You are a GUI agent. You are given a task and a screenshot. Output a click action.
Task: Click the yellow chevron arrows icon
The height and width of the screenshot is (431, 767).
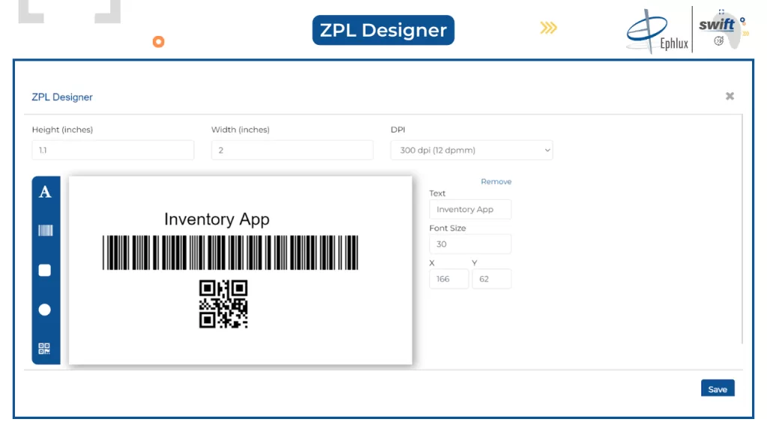(x=548, y=28)
